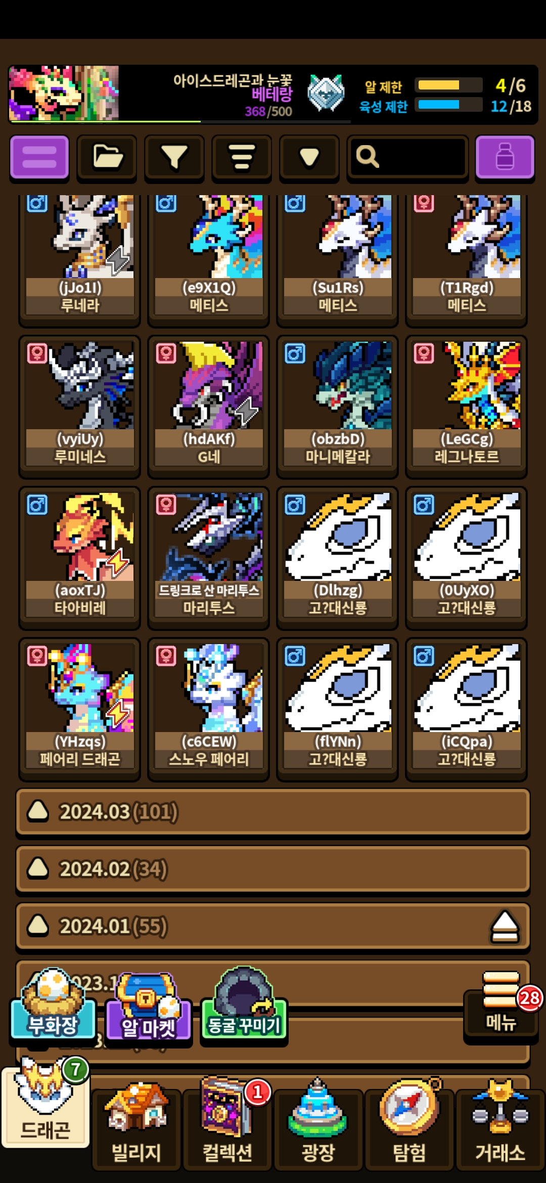Screen dimensions: 546x1183
Task: Tap the veteran rank badge emblem
Action: point(326,93)
